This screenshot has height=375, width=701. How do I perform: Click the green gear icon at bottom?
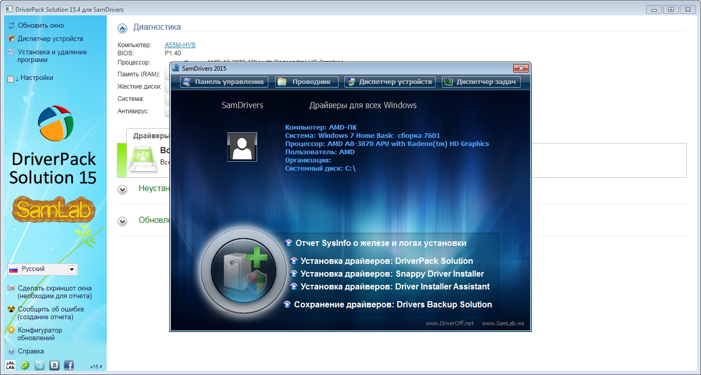tap(25, 365)
